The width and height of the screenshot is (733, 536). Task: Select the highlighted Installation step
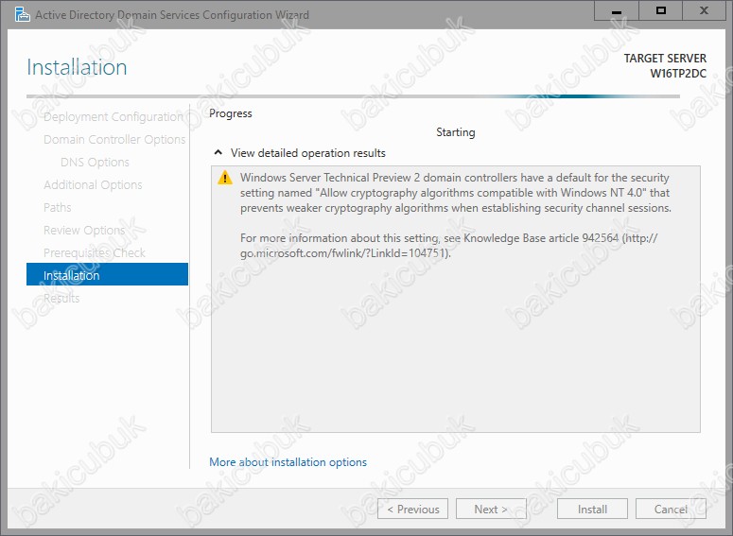point(108,274)
